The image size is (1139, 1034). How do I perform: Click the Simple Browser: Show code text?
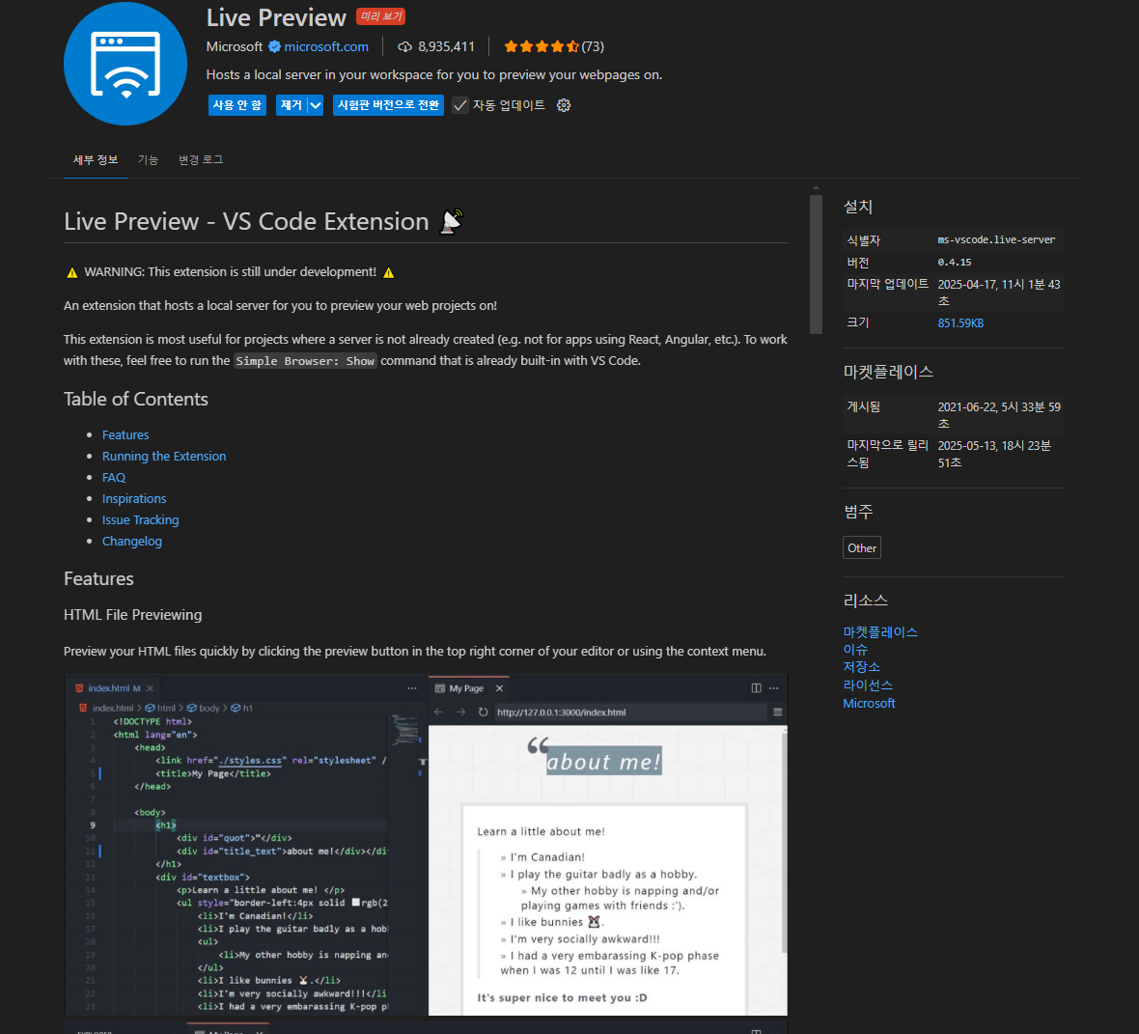click(x=305, y=361)
